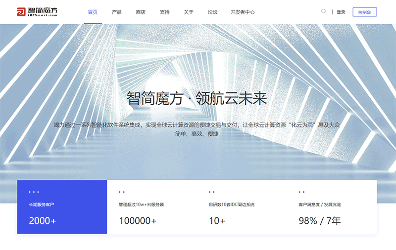Click the 98% / 7年 value
396x250 pixels.
320,221
